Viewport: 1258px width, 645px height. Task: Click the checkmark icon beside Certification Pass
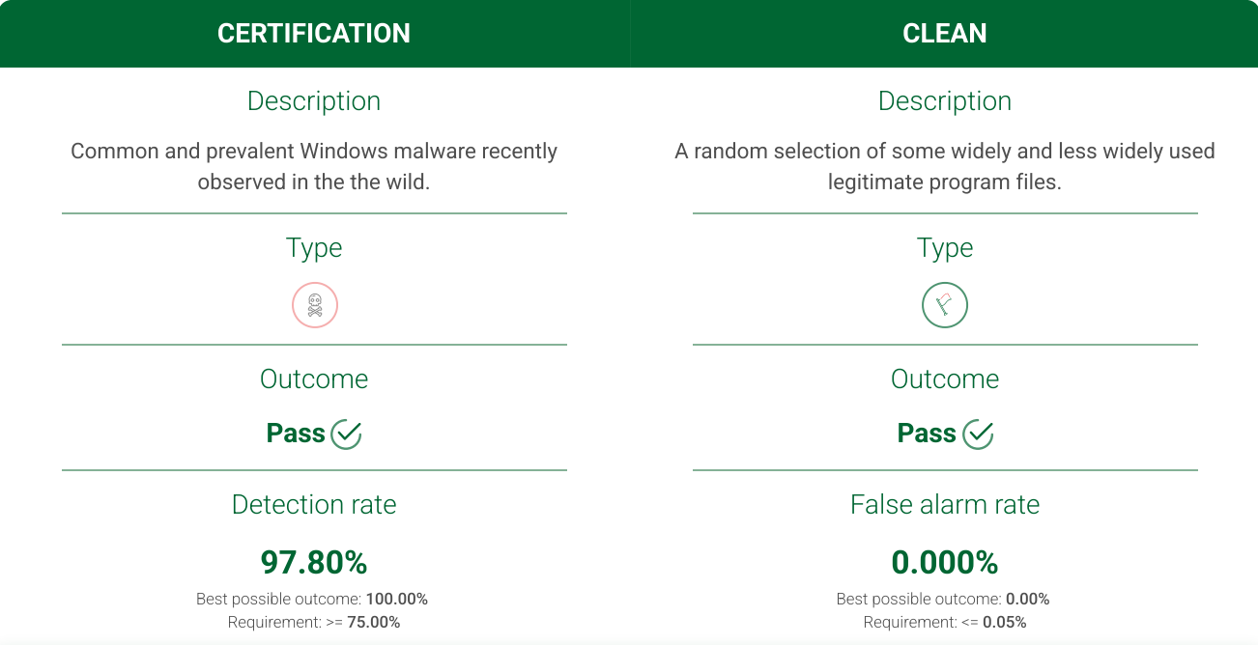346,435
